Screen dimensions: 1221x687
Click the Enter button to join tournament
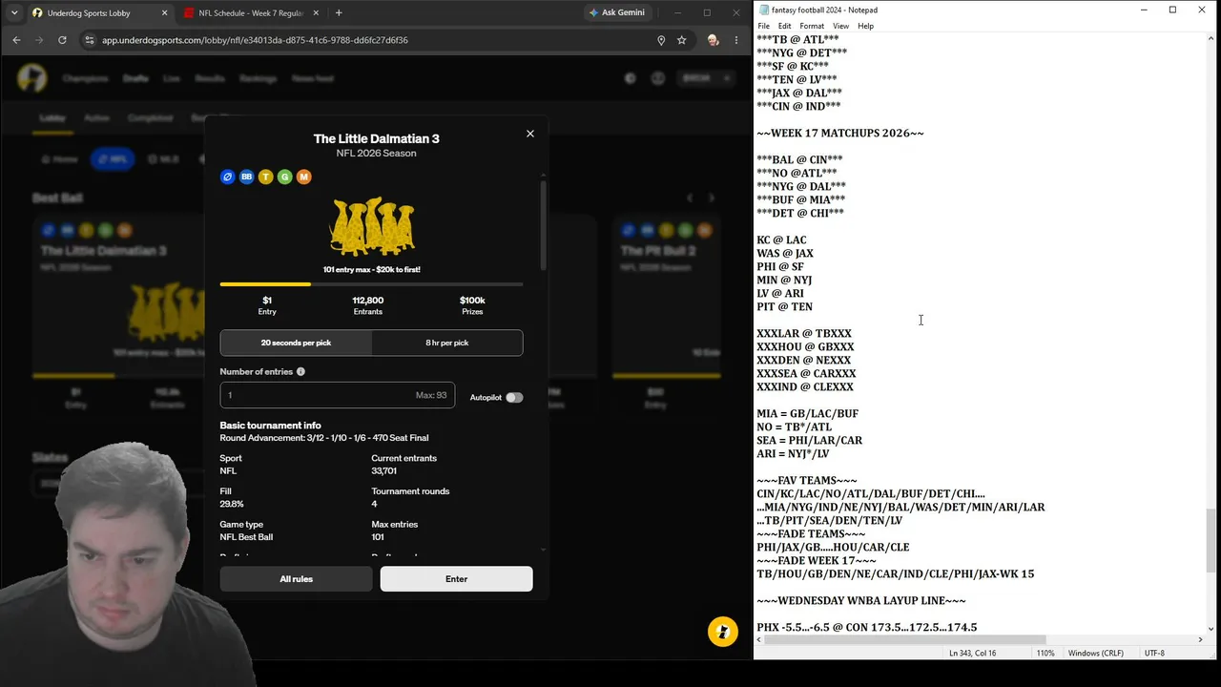[x=456, y=579]
